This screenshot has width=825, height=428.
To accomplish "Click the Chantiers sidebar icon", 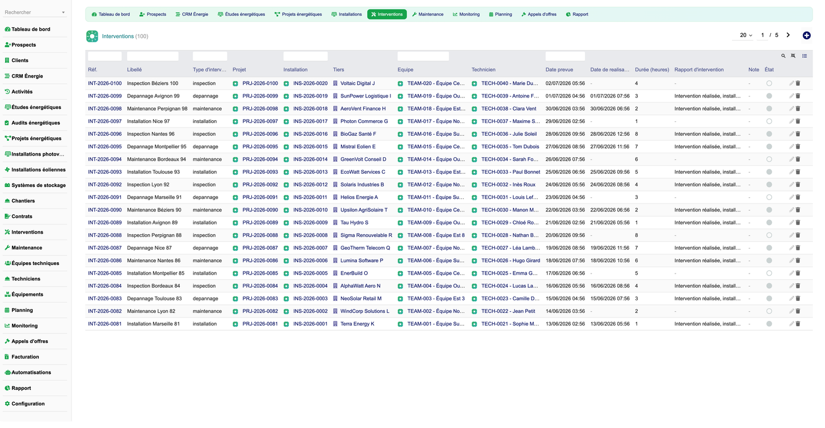I will point(7,201).
